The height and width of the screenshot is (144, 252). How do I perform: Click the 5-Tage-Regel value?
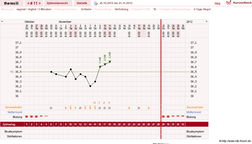(202, 9)
